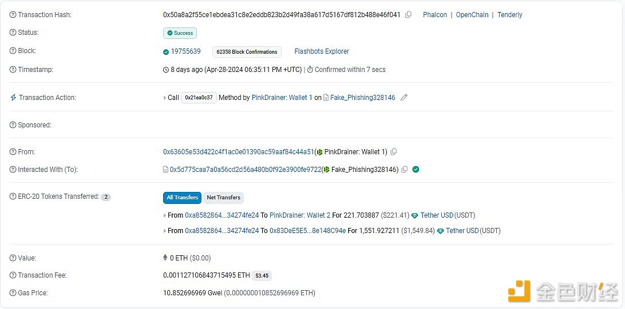Expand the Call 0x21ea0c37 transaction action arrow
Screen dimensions: 625x309
(165, 98)
